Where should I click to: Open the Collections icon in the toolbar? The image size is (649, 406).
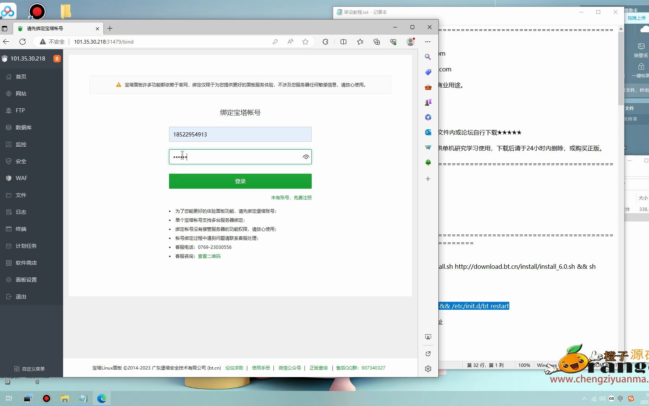tap(377, 42)
